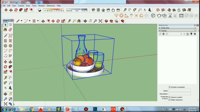Screen dimensions: 200x112
Task: Add V-Ray omni light
Action: (x=136, y=16)
